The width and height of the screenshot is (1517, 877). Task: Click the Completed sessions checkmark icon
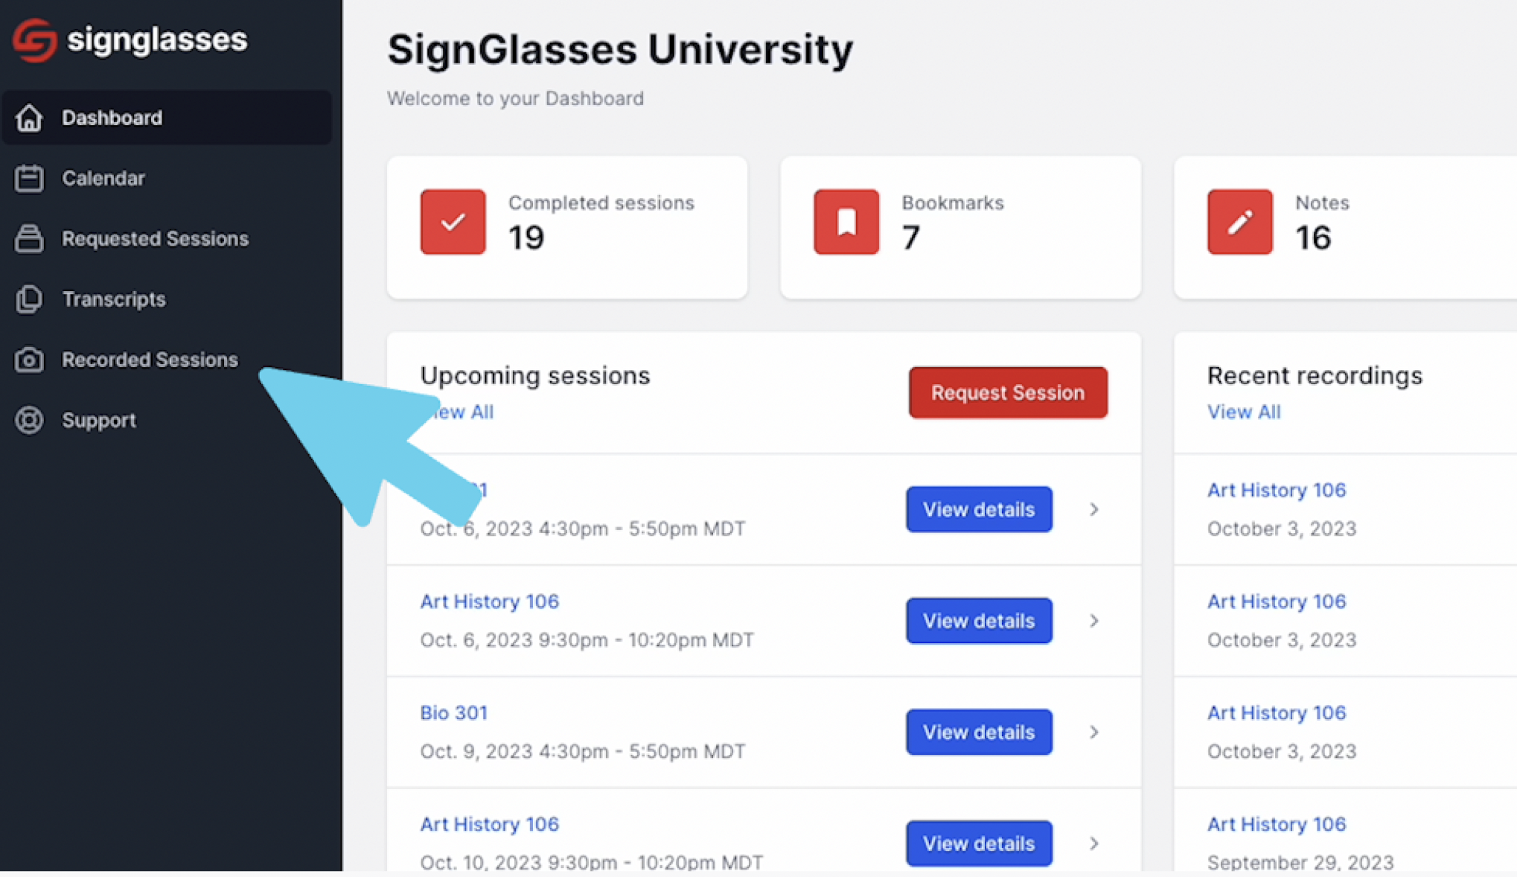(x=453, y=222)
